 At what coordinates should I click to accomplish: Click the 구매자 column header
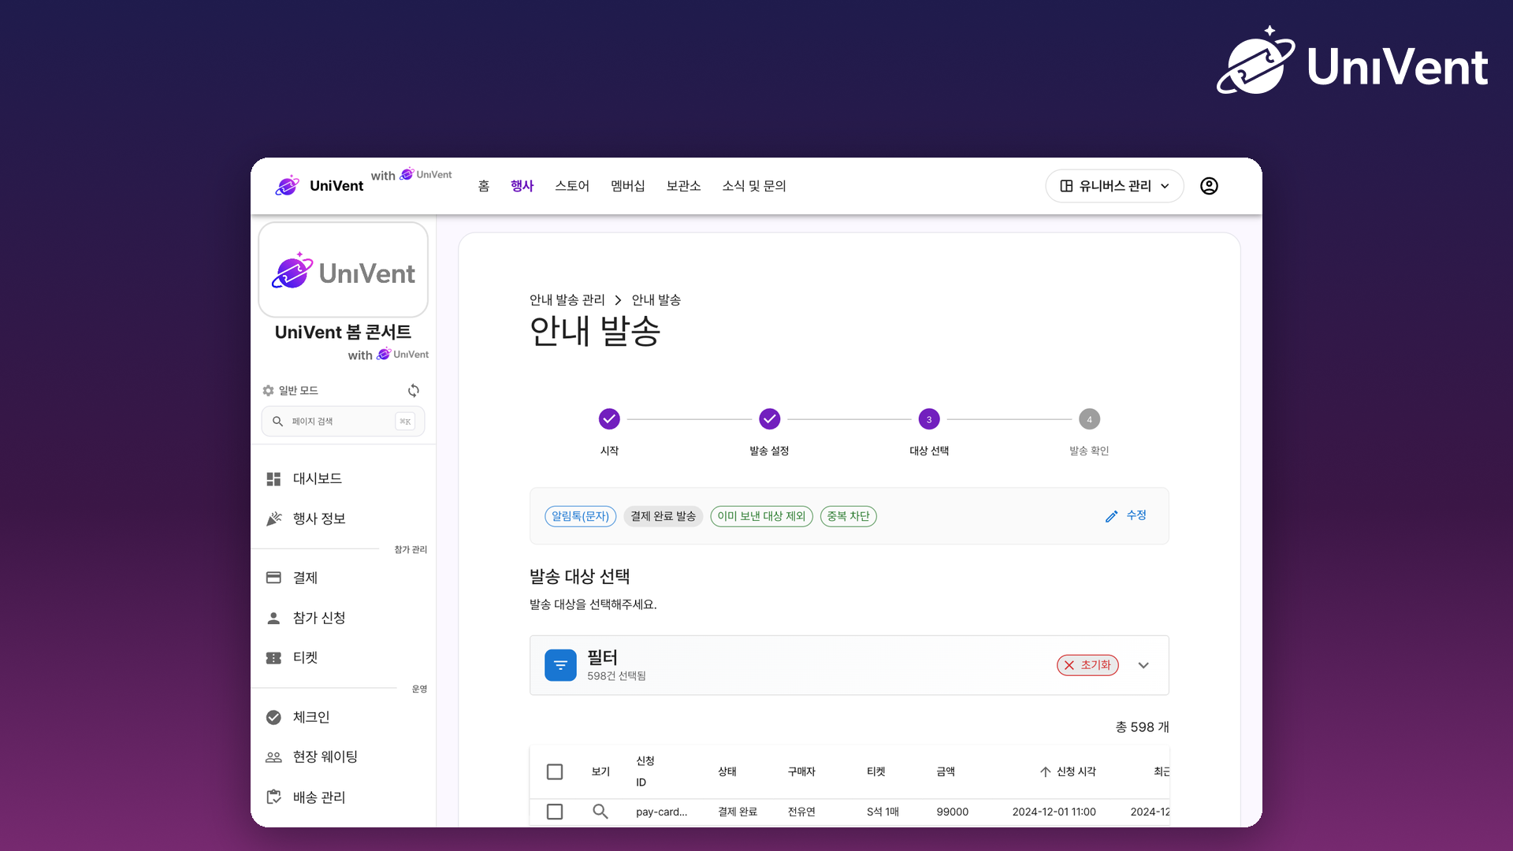pos(801,771)
